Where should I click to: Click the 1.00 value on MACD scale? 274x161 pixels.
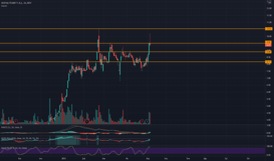[269, 125]
